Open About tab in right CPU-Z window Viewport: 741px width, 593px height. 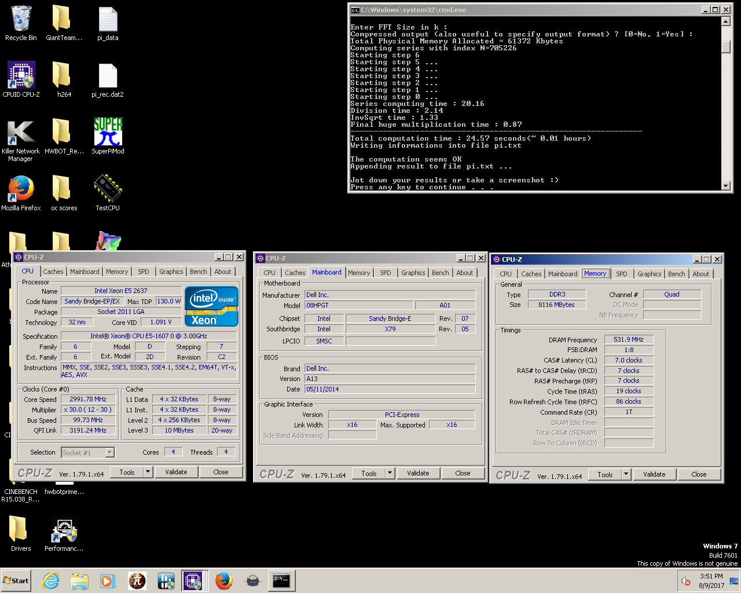pyautogui.click(x=701, y=274)
